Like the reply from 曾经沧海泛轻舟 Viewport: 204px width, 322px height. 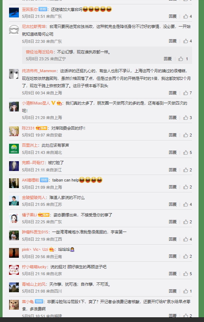[181, 59]
